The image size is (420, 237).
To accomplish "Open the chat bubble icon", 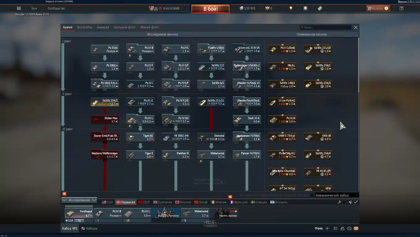I will click(349, 228).
